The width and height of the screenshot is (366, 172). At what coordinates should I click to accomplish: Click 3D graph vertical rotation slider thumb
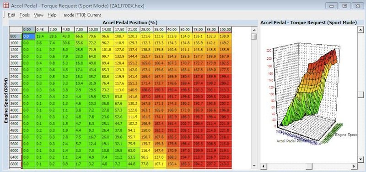[x=361, y=94]
